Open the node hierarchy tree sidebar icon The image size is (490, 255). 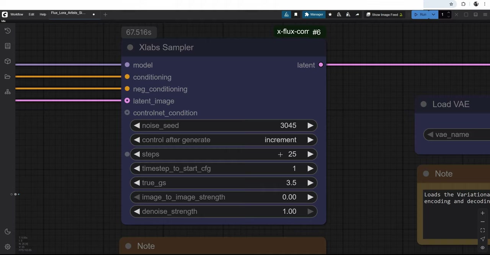pyautogui.click(x=8, y=92)
